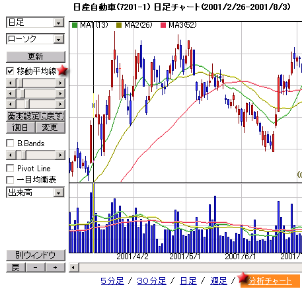
Task: Click the first moving average slider thumb
Action: pyautogui.click(x=20, y=83)
